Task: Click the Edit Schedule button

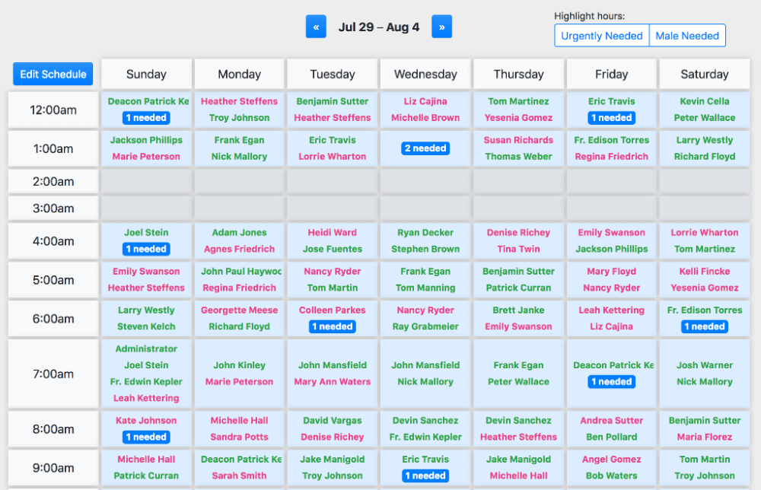Action: pyautogui.click(x=53, y=74)
